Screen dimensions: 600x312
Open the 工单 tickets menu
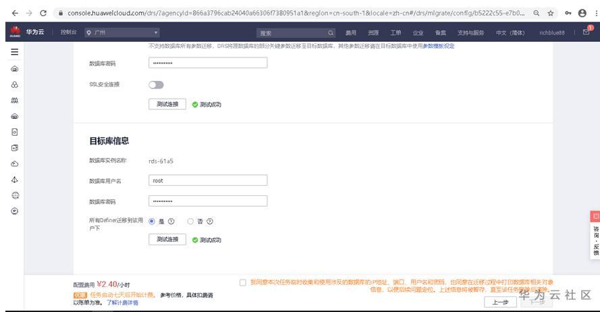pyautogui.click(x=396, y=33)
